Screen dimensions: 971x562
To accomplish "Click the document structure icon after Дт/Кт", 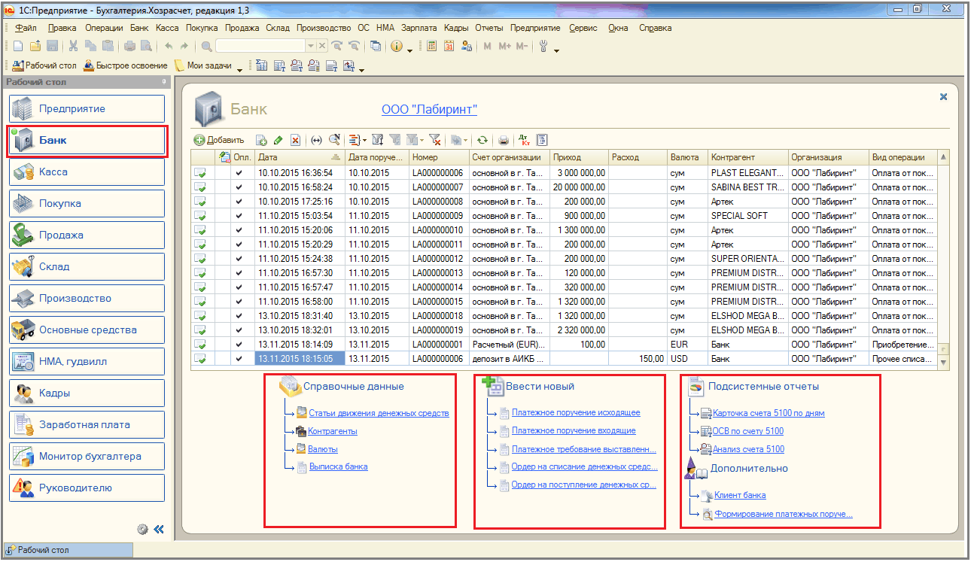I will pyautogui.click(x=542, y=140).
